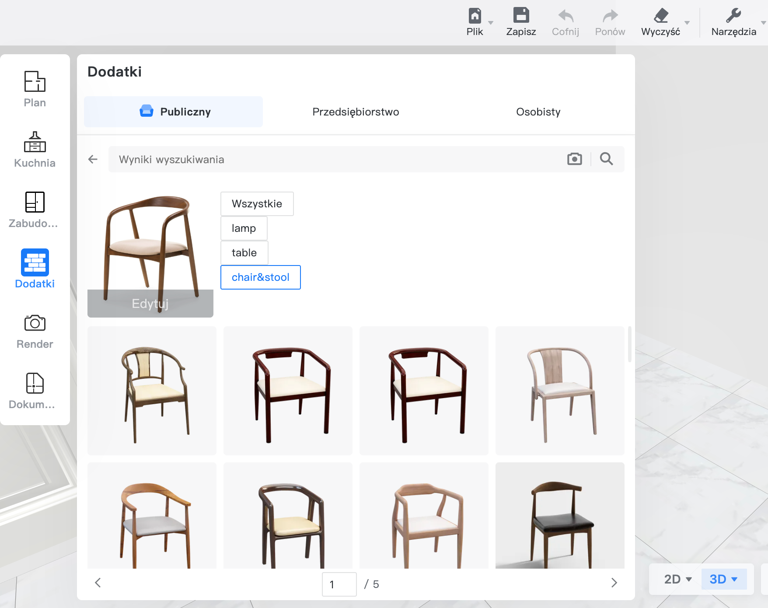Image resolution: width=768 pixels, height=608 pixels.
Task: Click the magnifying glass search icon
Action: [x=606, y=159]
